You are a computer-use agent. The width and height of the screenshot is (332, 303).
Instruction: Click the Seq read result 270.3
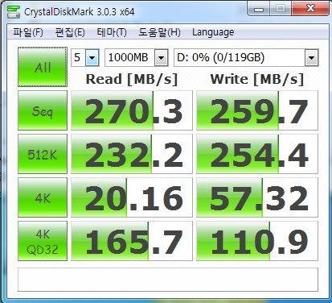(132, 110)
